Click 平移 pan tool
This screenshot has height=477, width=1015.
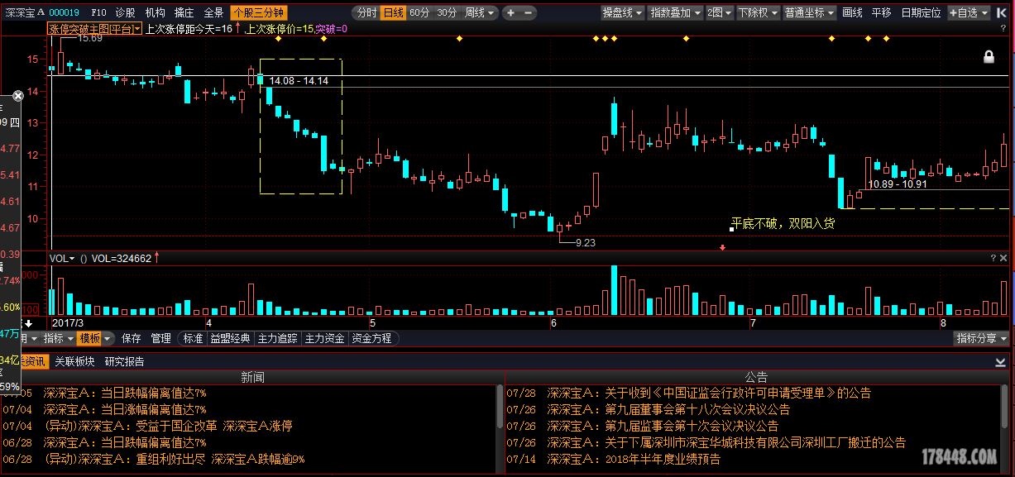click(882, 13)
